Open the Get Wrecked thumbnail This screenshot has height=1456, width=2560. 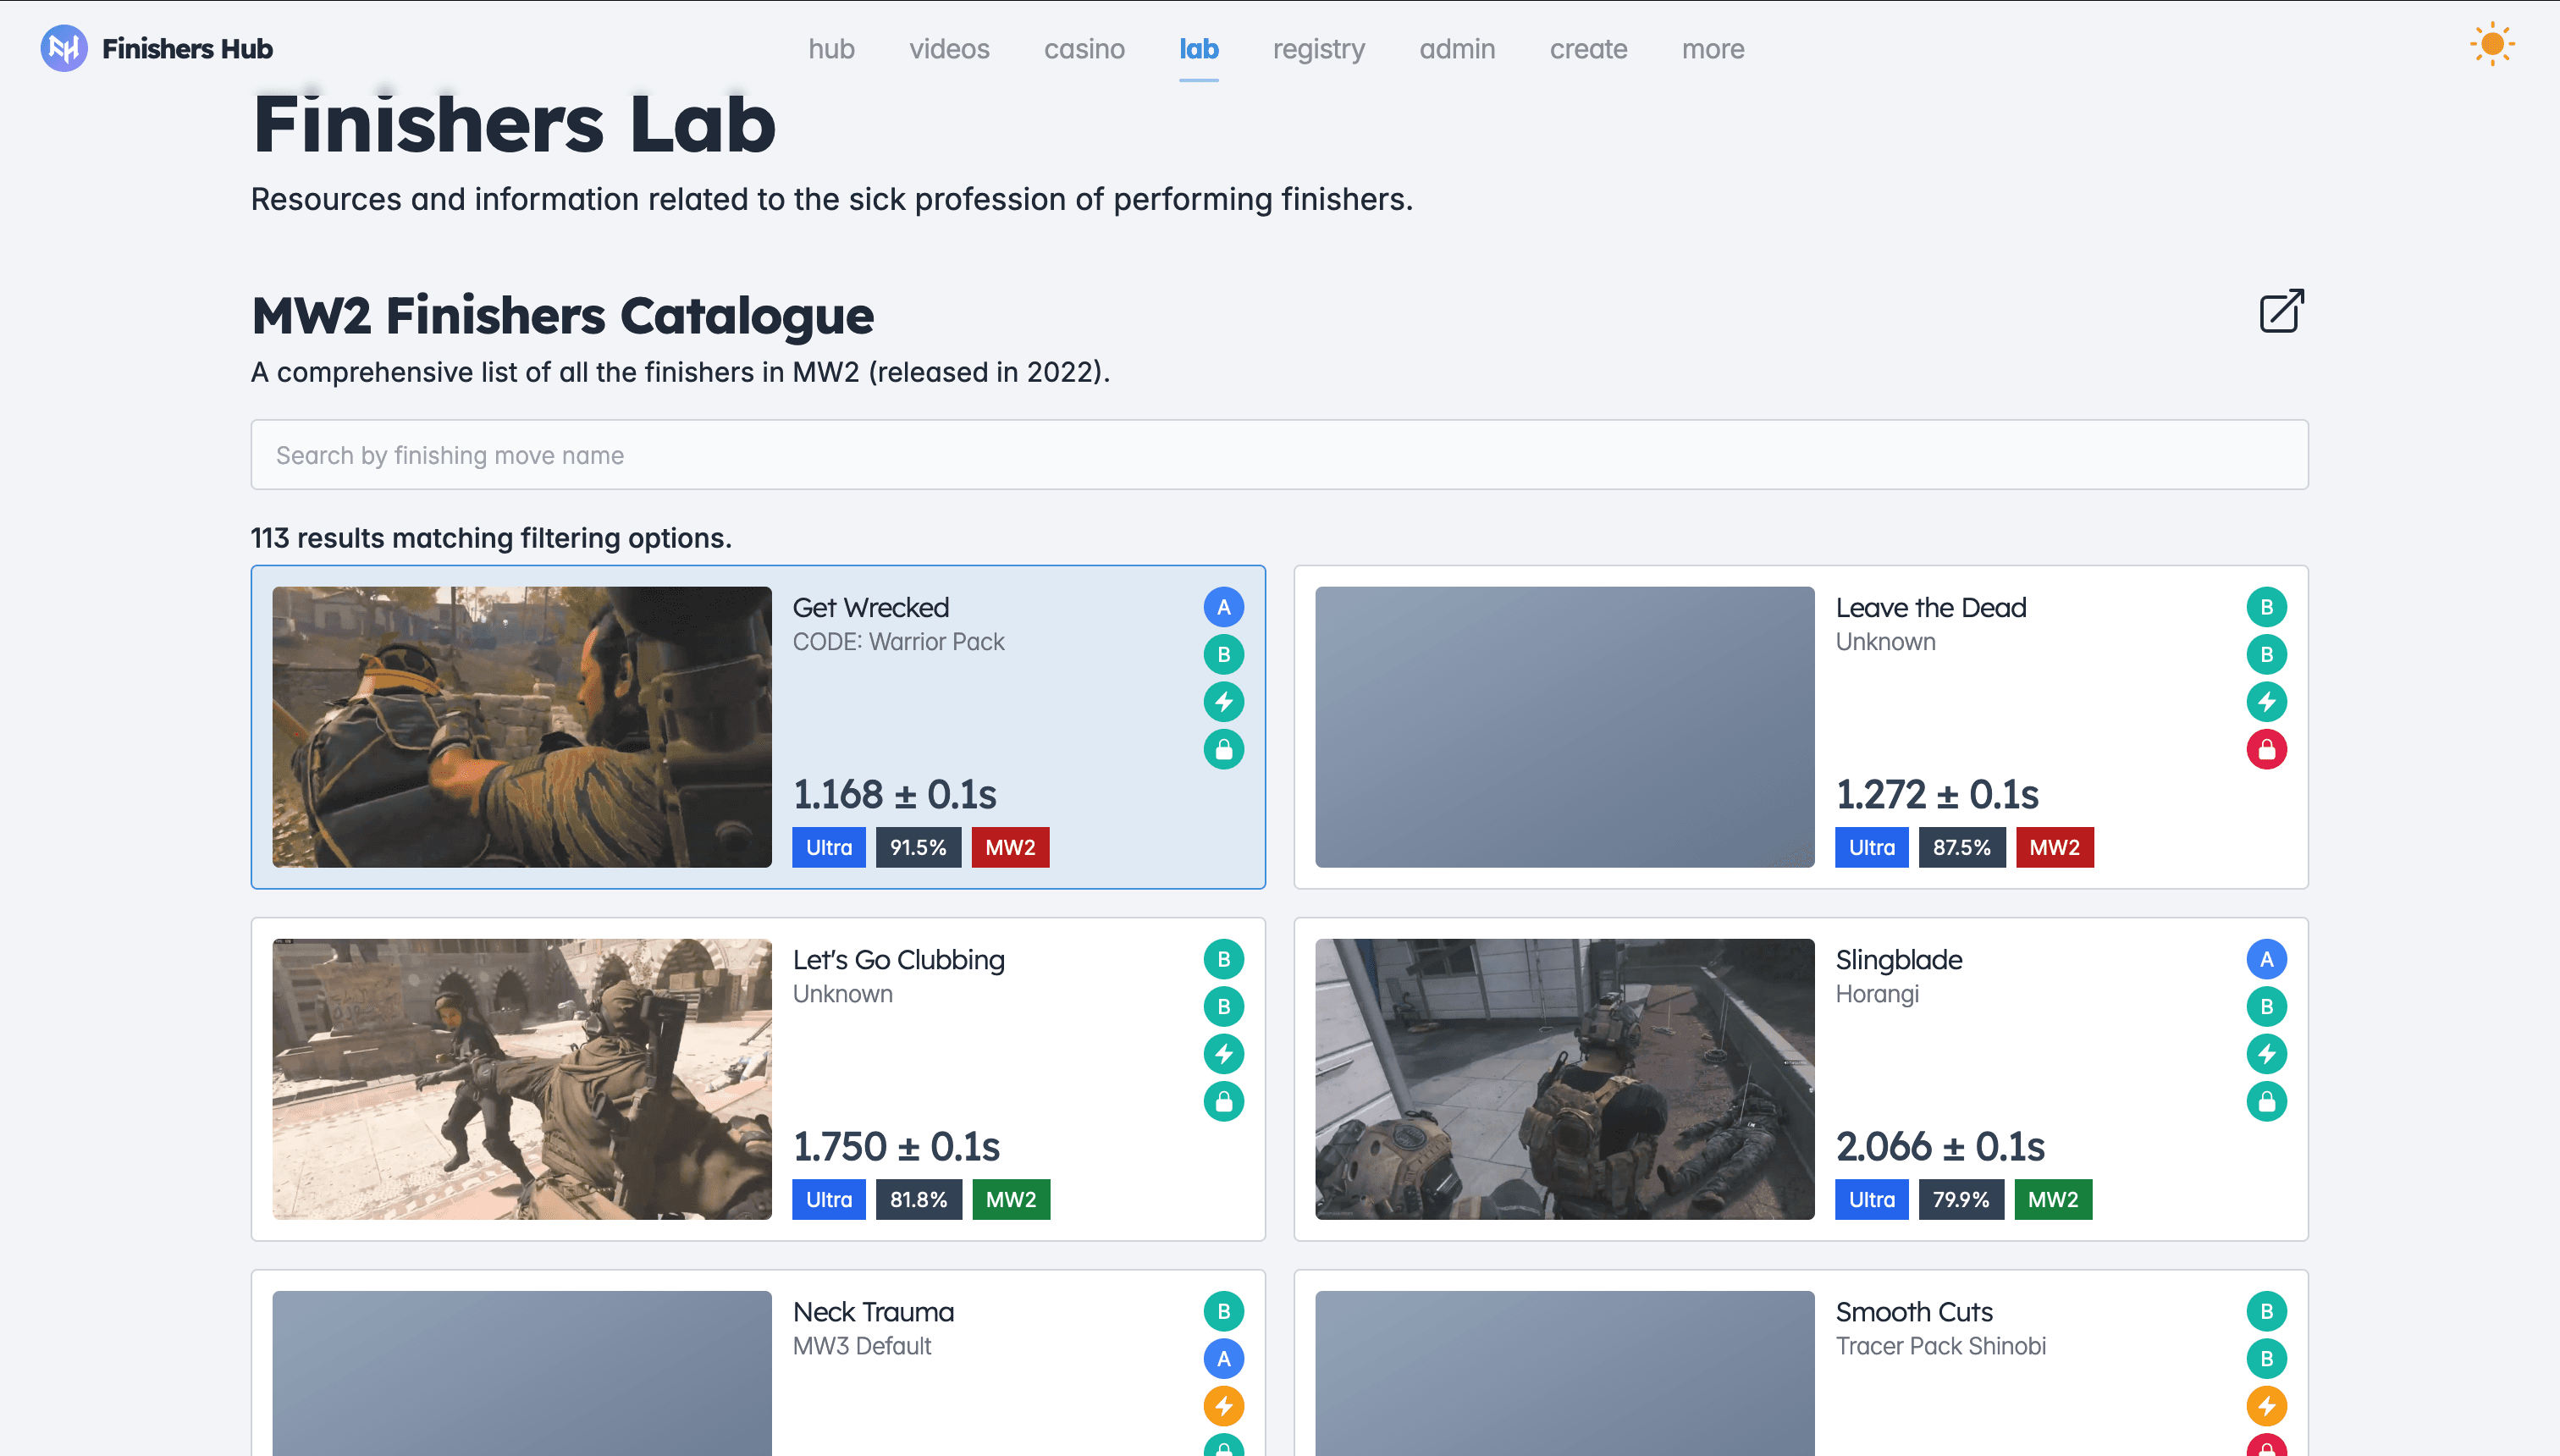[x=522, y=727]
